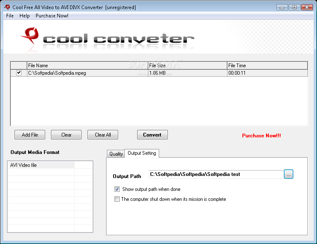Click the Clear All button
Viewport: 317px width, 244px height.
pyautogui.click(x=103, y=134)
